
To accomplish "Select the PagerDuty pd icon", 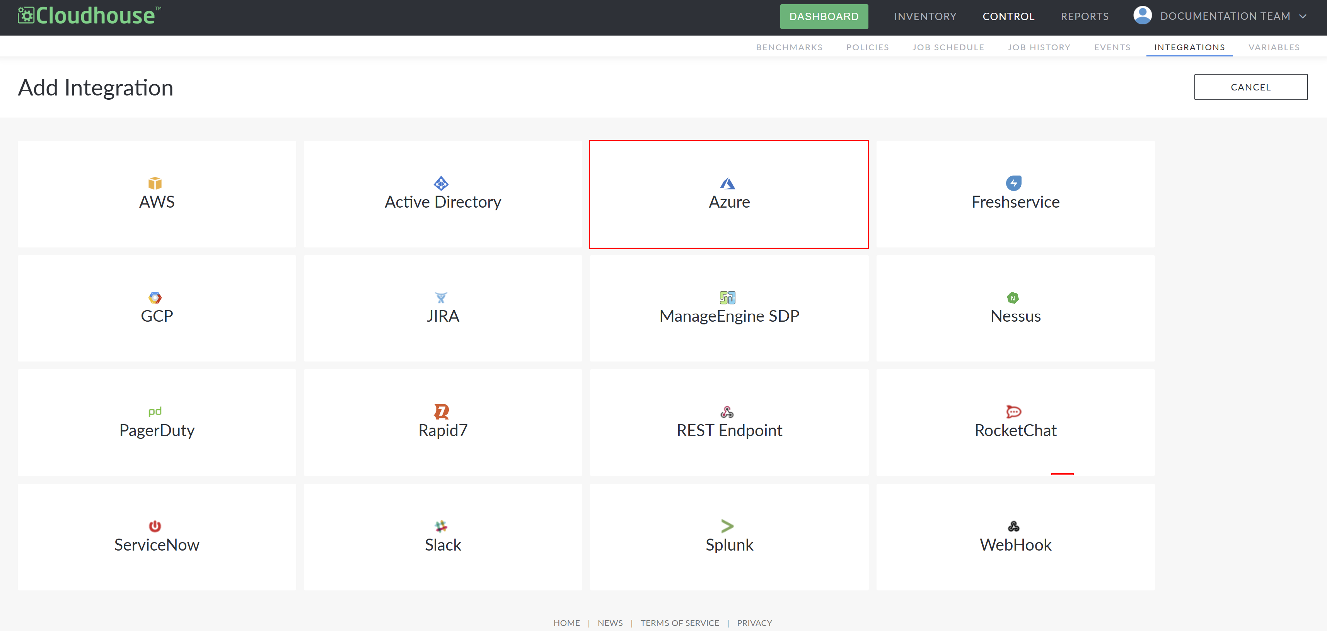I will click(155, 411).
